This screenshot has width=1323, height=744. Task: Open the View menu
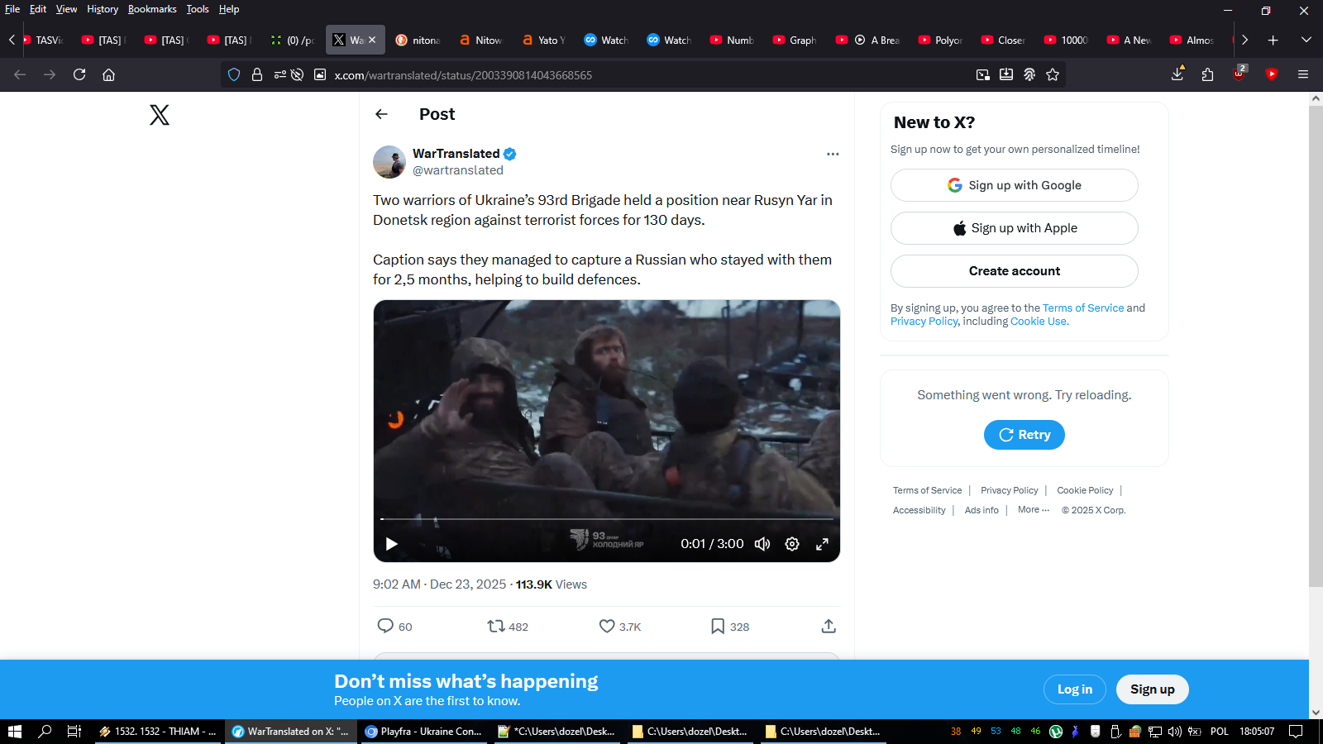66,9
